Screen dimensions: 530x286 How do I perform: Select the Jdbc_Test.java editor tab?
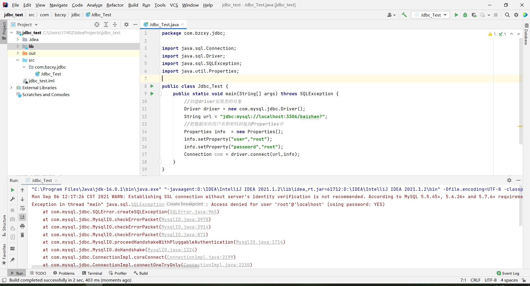click(164, 24)
